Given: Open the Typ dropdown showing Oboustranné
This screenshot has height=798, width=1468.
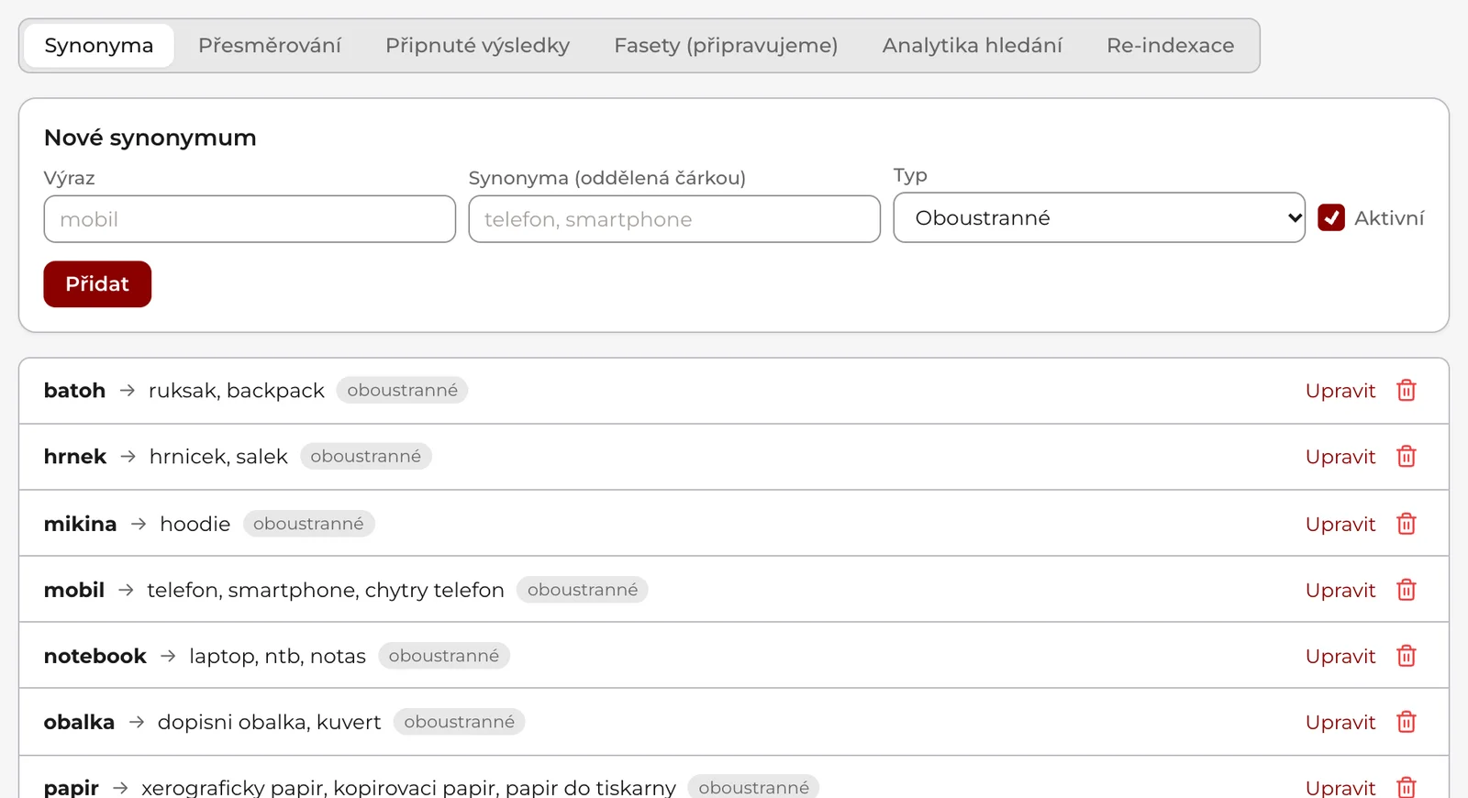Looking at the screenshot, I should tap(1099, 217).
